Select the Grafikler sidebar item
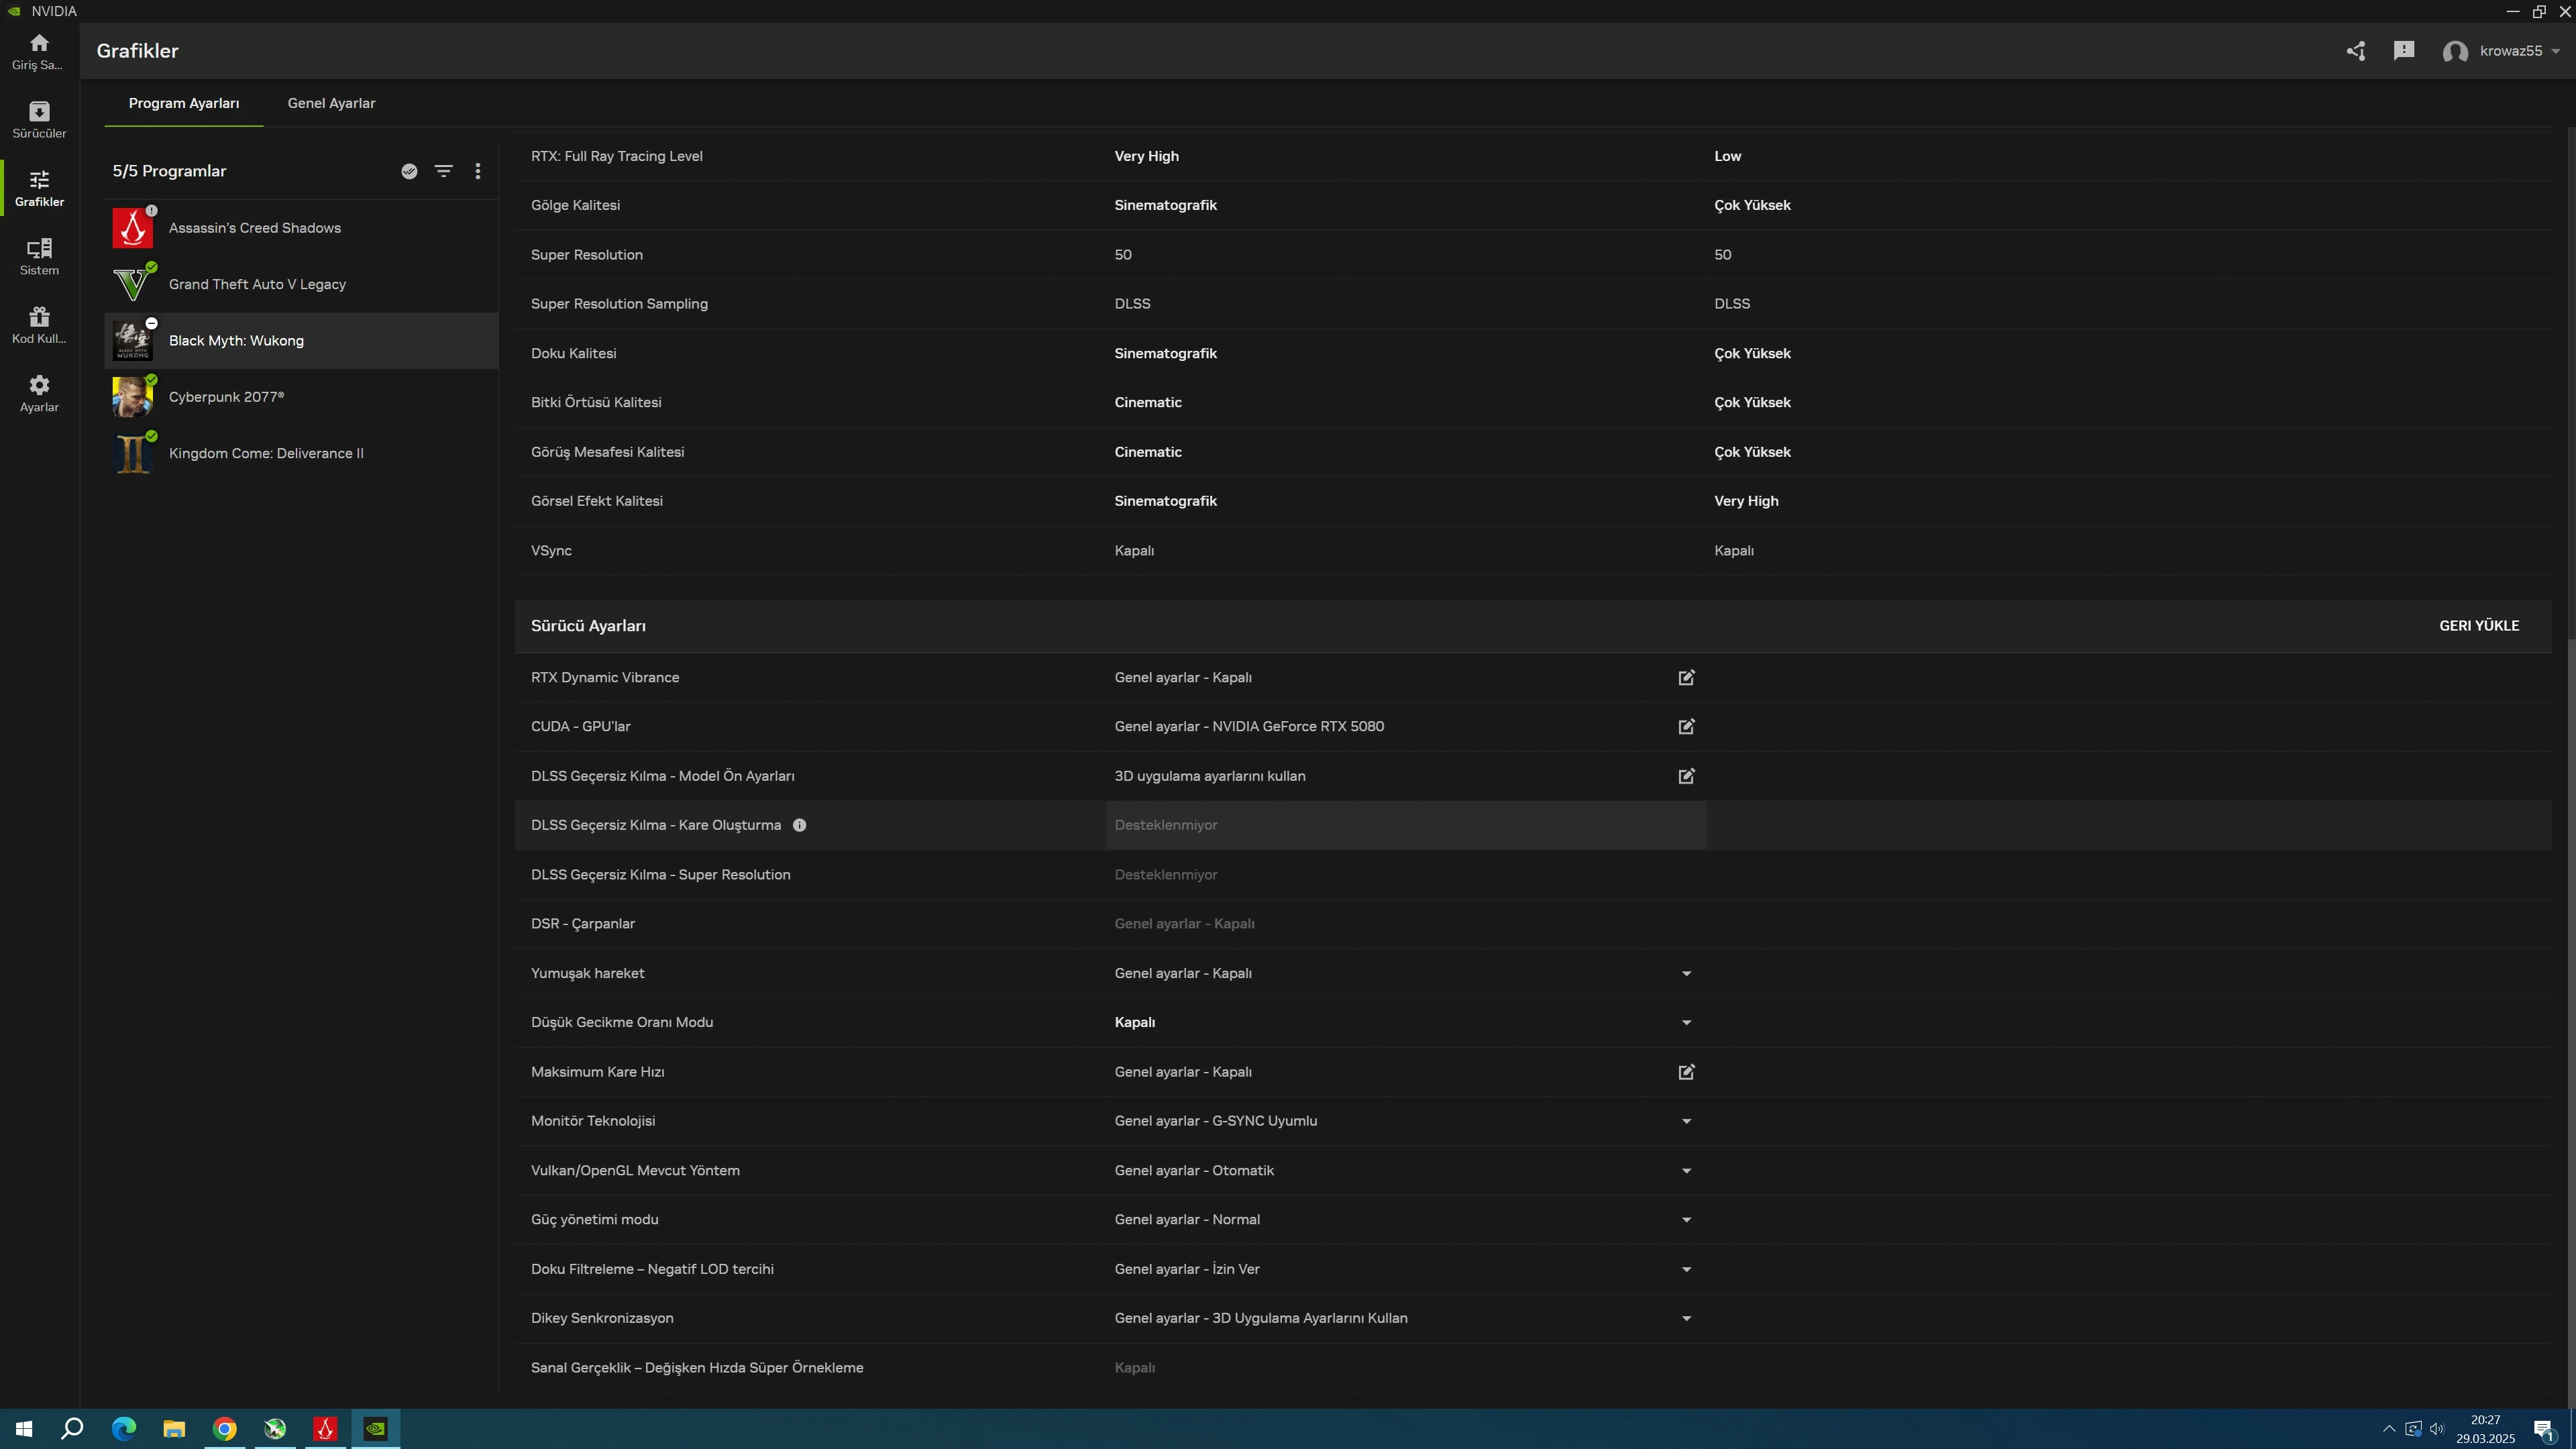The width and height of the screenshot is (2576, 1449). coord(39,188)
